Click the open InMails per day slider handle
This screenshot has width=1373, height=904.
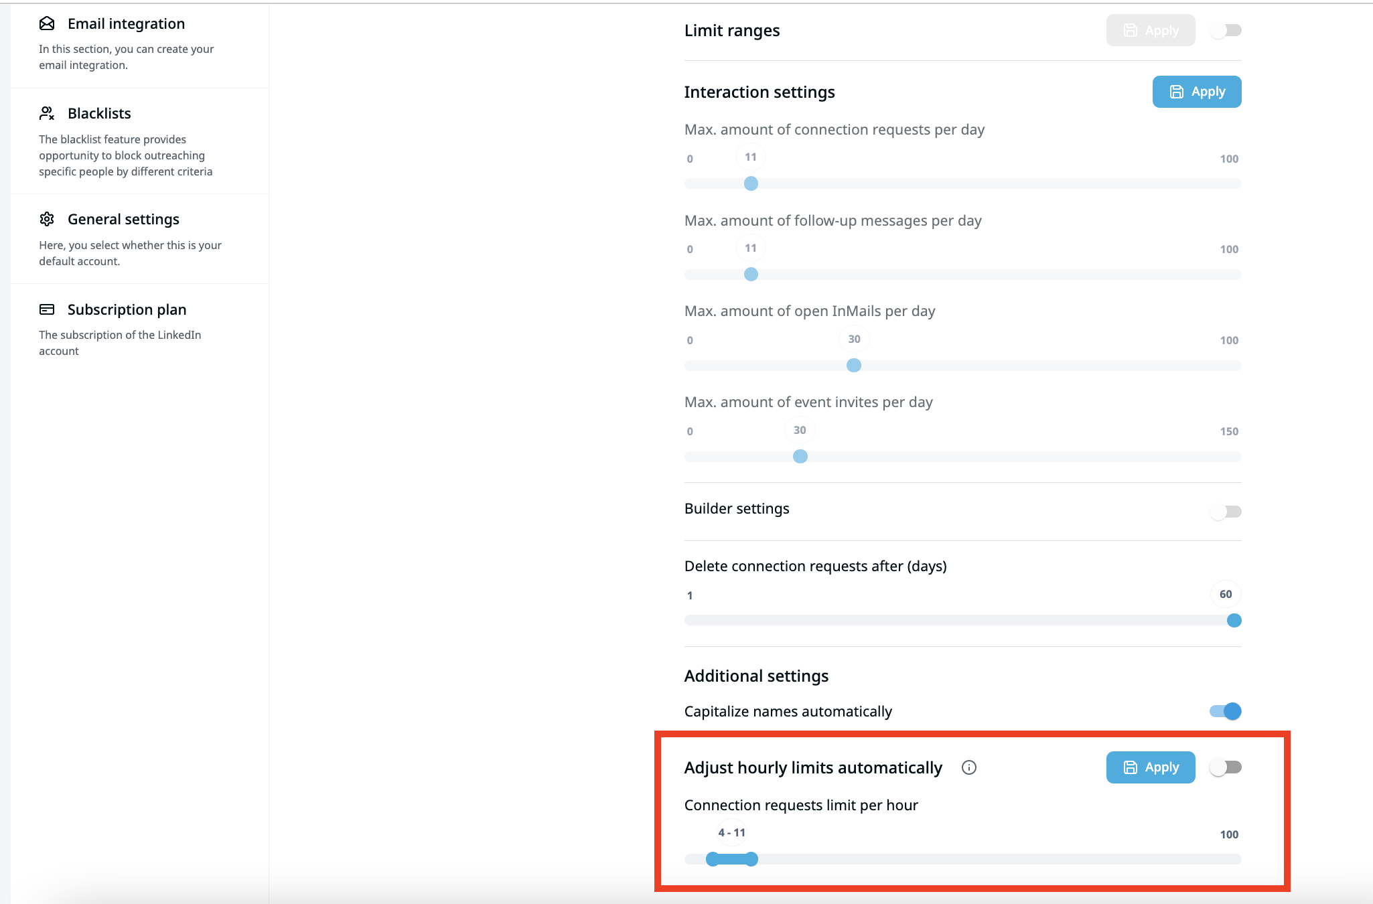(854, 366)
